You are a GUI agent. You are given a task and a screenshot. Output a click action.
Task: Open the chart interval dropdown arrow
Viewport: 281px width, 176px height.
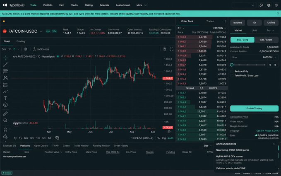pos(19,49)
